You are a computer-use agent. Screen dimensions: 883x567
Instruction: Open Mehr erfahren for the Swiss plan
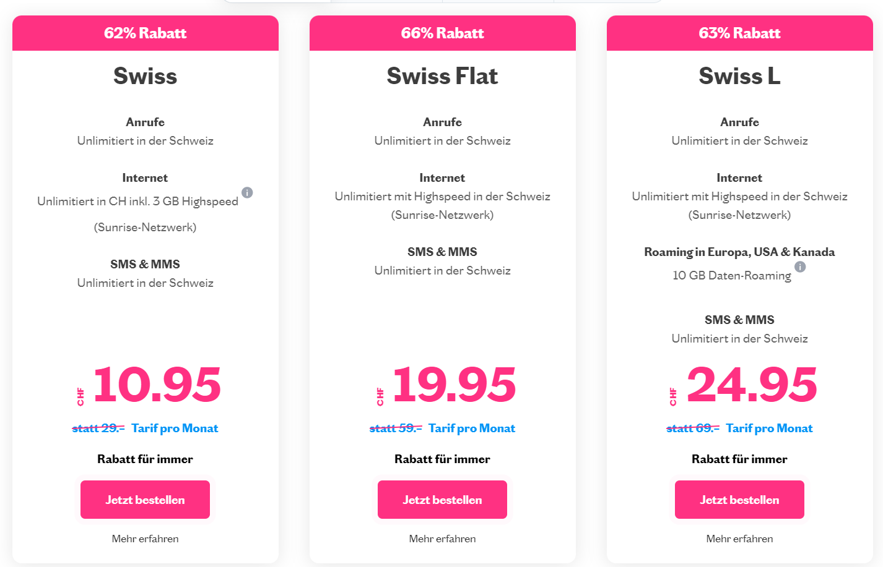[145, 539]
